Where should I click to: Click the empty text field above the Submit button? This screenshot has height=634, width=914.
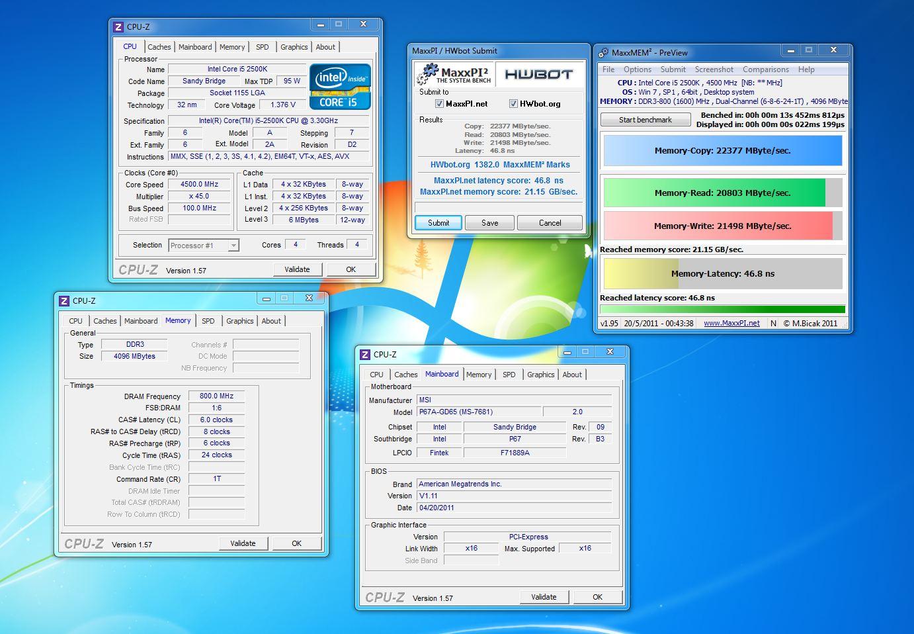499,207
